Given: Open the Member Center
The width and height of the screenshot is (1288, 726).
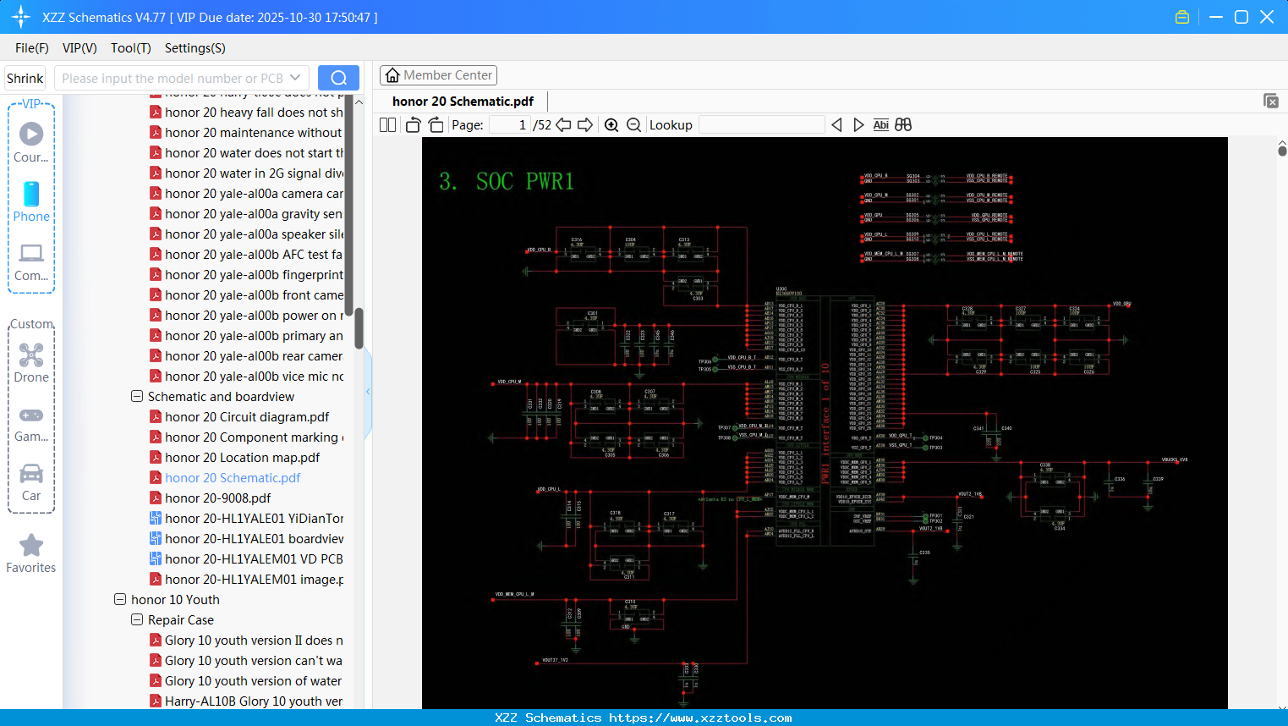Looking at the screenshot, I should pos(438,75).
